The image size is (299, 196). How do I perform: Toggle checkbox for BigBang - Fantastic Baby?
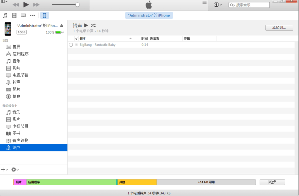[76, 45]
